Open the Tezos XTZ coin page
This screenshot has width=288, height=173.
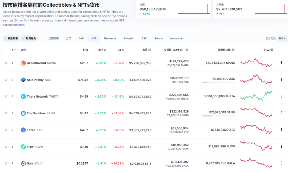[x=34, y=130]
